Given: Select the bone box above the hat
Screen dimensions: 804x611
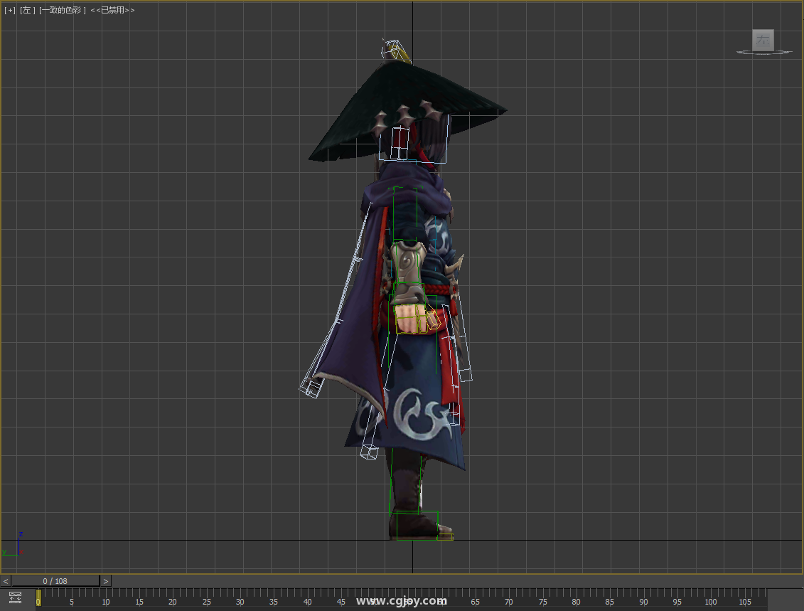Looking at the screenshot, I should click(x=391, y=50).
